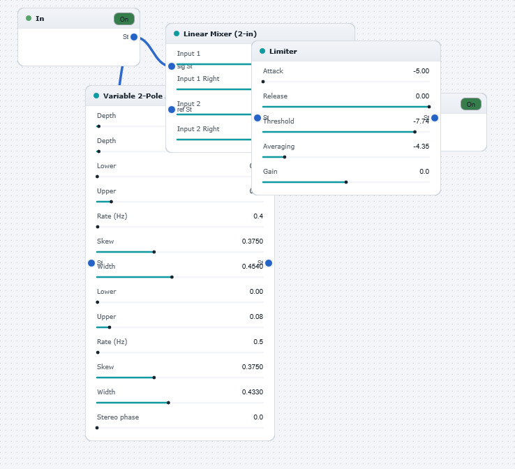Click the Rate (Hz) value 0.4
This screenshot has height=469, width=515.
[258, 216]
